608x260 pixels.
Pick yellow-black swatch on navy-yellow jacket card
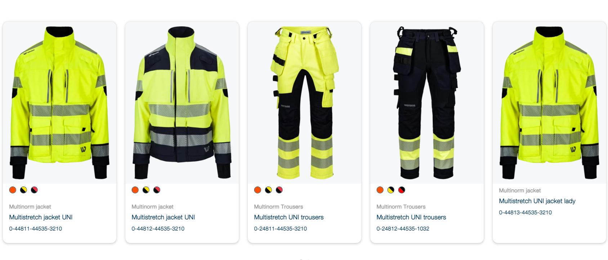[x=146, y=190]
